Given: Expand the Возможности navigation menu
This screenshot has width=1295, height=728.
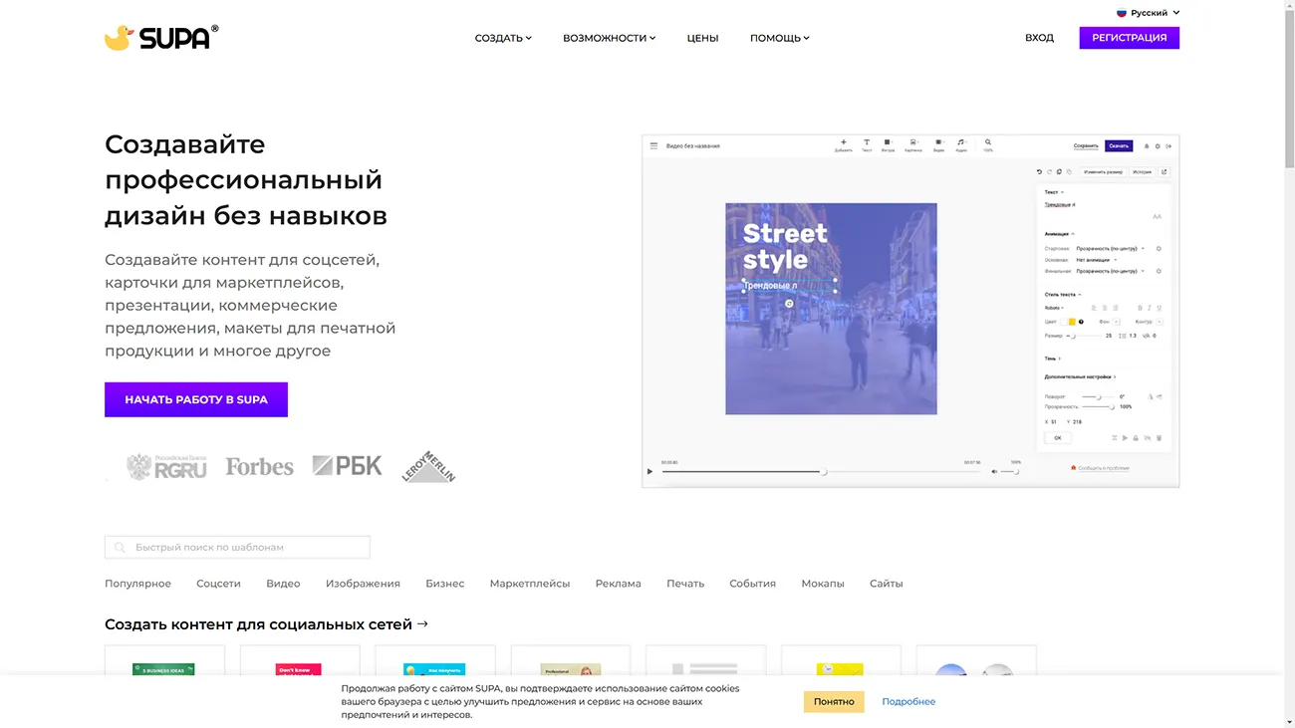Looking at the screenshot, I should click(609, 38).
